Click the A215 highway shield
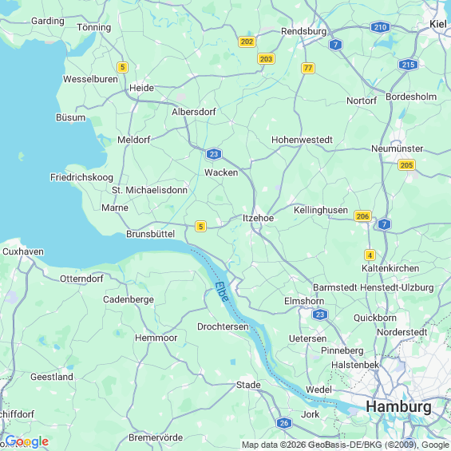 pos(408,65)
